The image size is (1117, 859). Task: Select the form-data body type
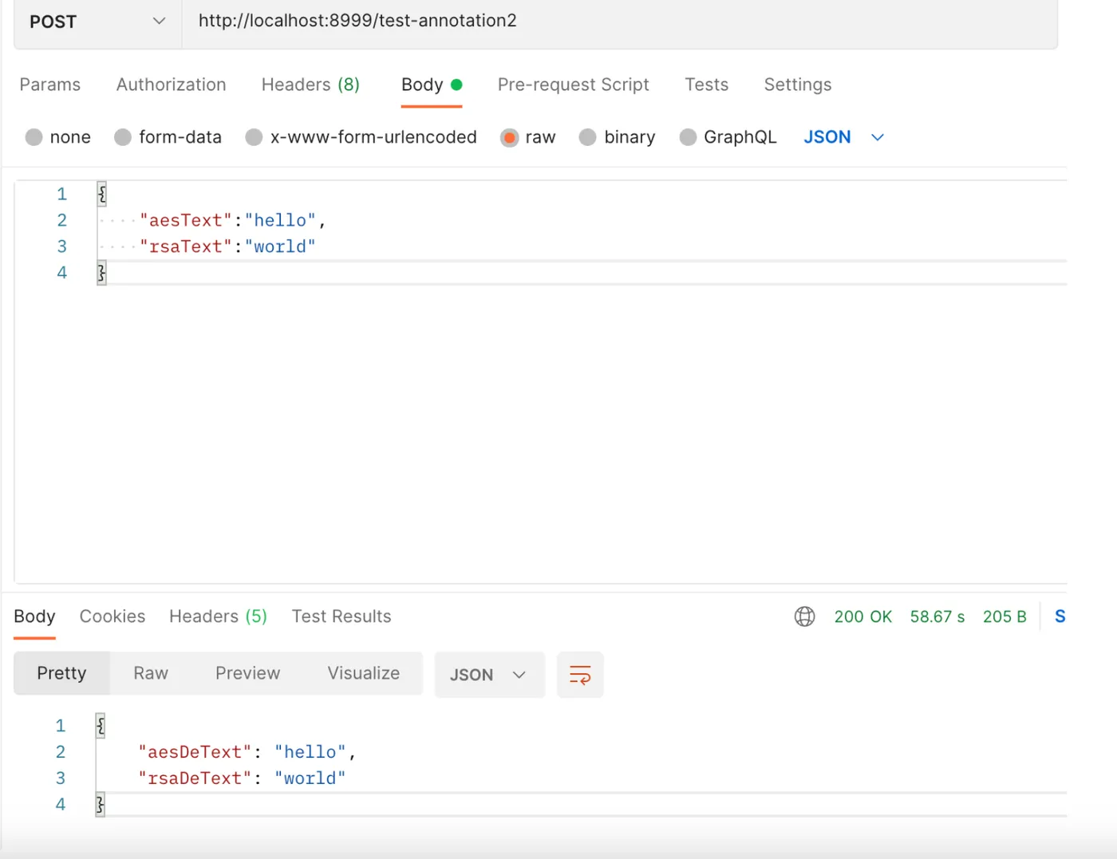[168, 137]
